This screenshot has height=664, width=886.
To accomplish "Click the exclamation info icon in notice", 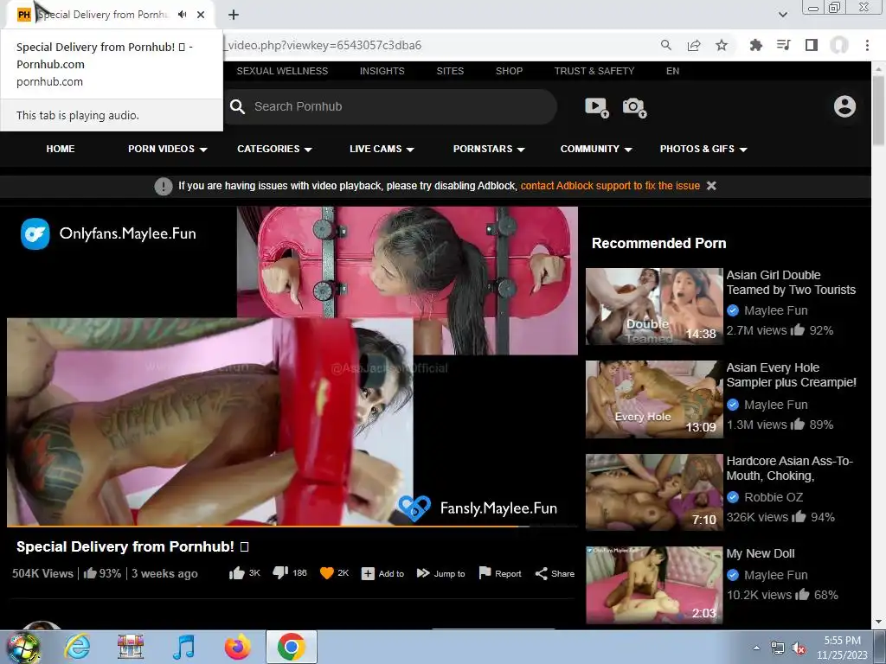I will click(x=164, y=187).
